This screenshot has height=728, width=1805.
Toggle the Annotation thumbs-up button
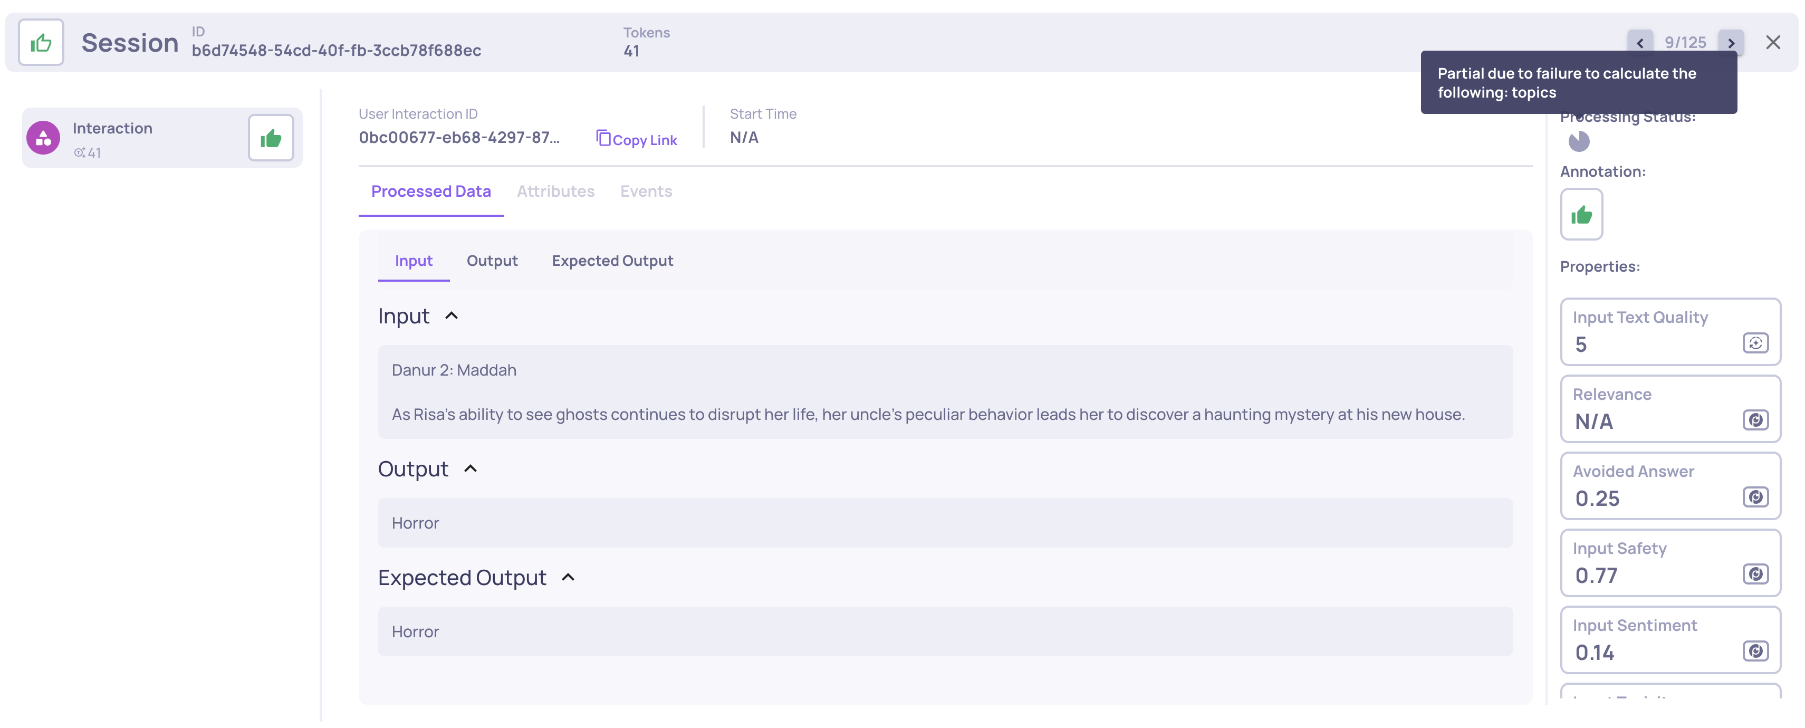tap(1581, 215)
